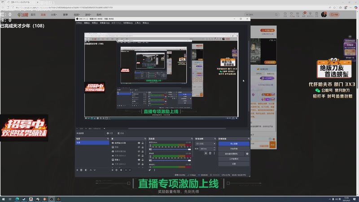Open Windows Start menu
The width and height of the screenshot is (359, 202).
[3, 199]
